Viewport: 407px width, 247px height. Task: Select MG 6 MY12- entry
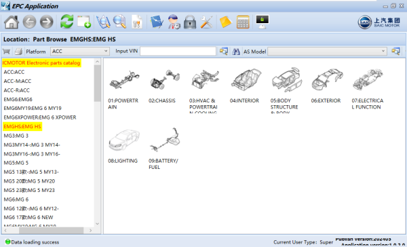tap(31, 208)
